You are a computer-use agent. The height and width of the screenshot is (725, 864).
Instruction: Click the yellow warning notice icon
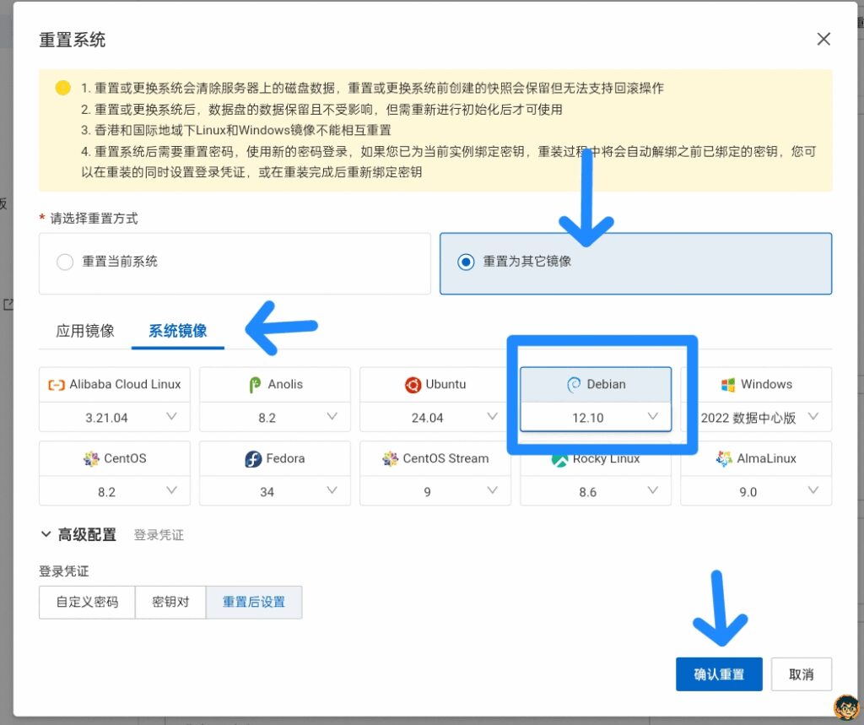[x=62, y=88]
